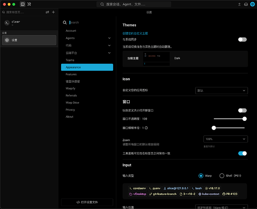Select the PR #123 GitHub chip
The height and width of the screenshot is (209, 257).
[230, 194]
